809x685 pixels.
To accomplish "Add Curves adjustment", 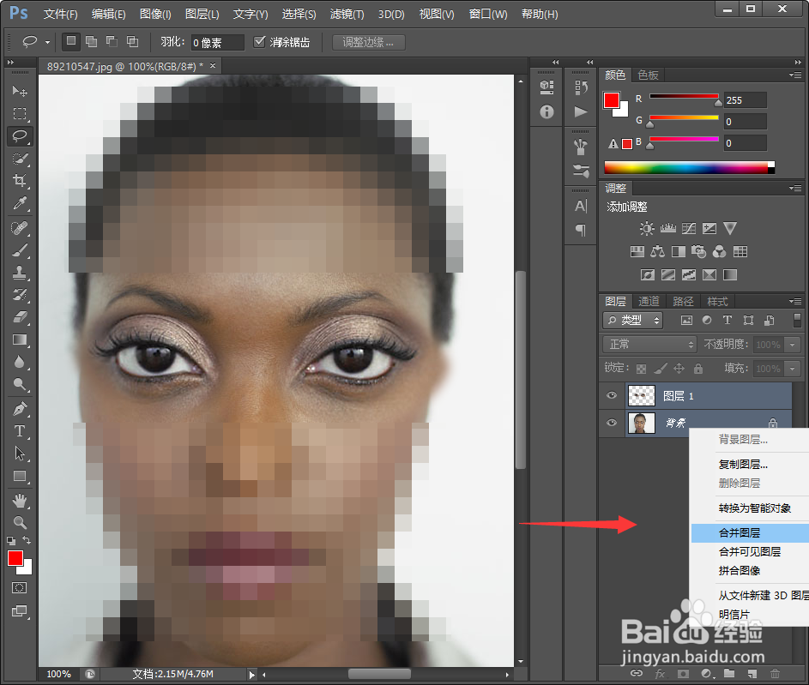I will pos(688,228).
